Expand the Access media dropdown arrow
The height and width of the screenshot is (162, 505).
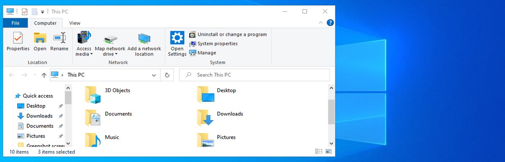91,54
